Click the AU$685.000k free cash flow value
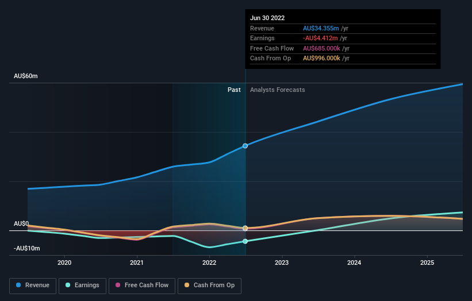 (x=321, y=48)
